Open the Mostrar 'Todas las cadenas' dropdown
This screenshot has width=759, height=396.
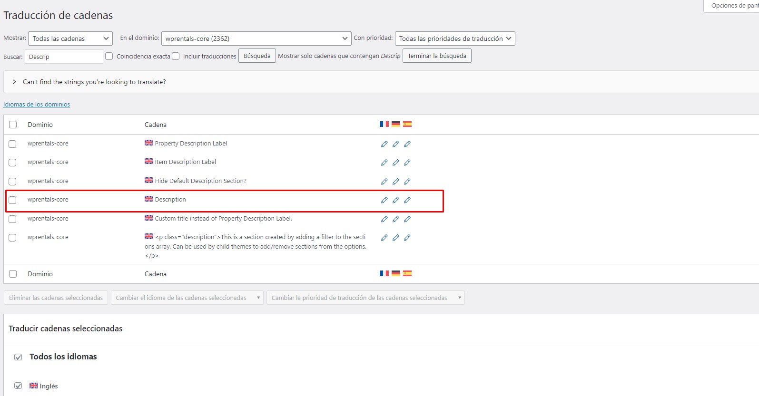point(70,39)
